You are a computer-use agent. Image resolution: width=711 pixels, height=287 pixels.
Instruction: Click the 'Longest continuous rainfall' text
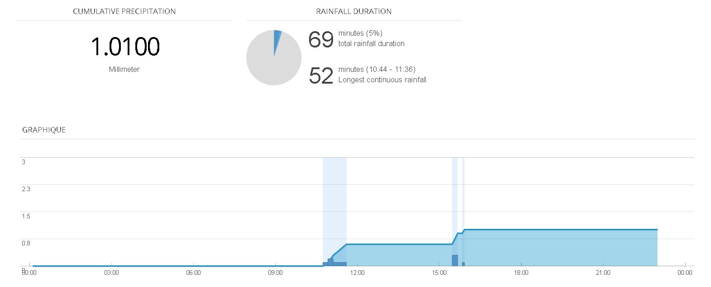[382, 80]
